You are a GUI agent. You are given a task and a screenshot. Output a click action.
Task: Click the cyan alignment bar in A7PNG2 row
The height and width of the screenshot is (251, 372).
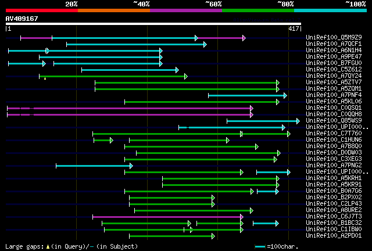94,166
